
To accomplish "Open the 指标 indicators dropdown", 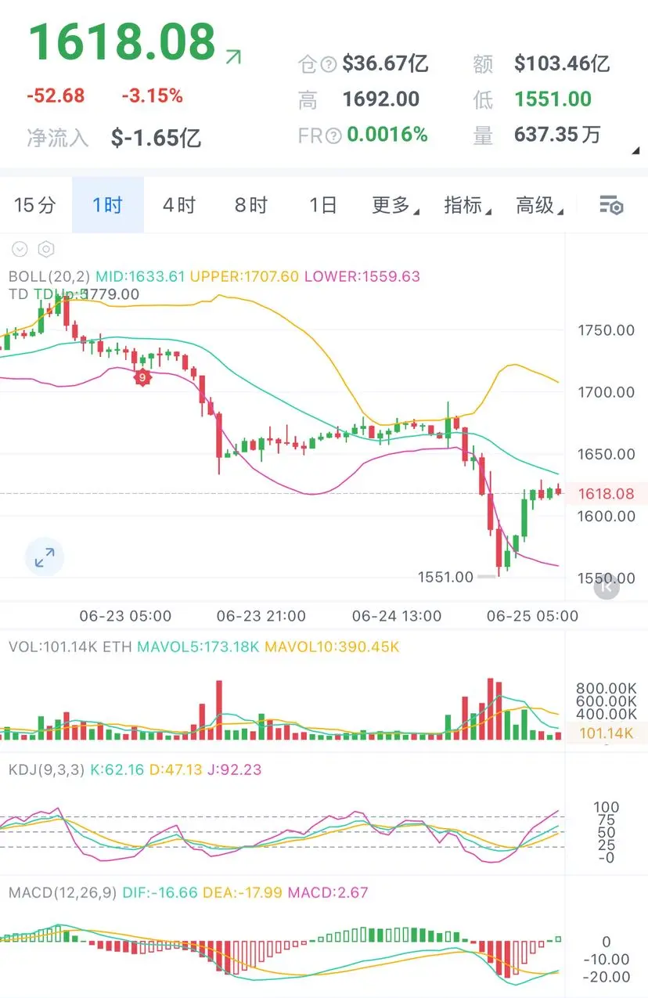I will click(467, 206).
